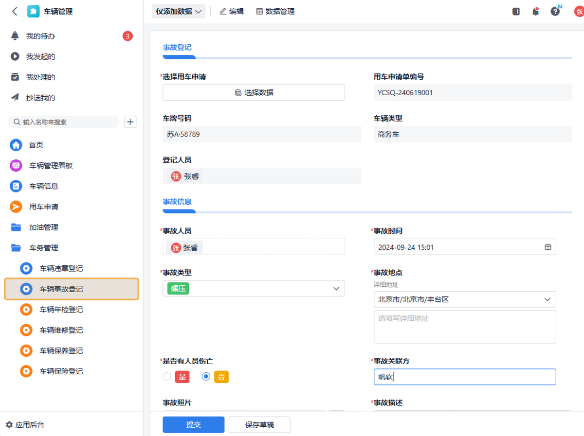Click the back arrow beside 车辆管理
Viewport: 584px width, 436px height.
coord(15,11)
